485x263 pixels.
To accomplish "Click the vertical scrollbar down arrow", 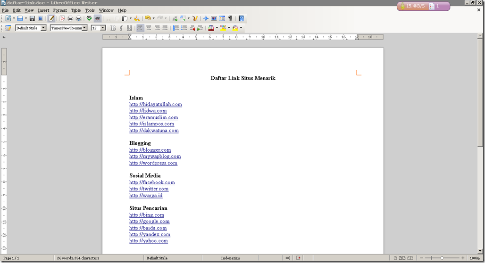I will point(480,251).
